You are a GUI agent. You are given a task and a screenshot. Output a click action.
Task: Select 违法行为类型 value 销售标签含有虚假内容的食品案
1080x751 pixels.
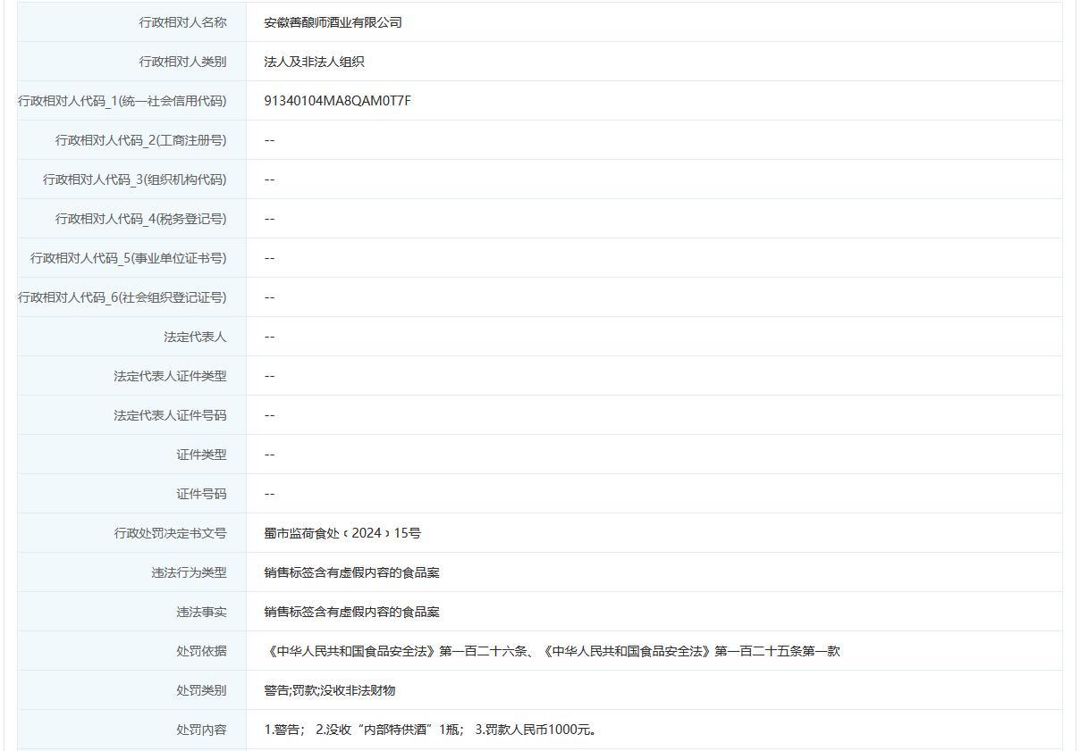tap(351, 572)
